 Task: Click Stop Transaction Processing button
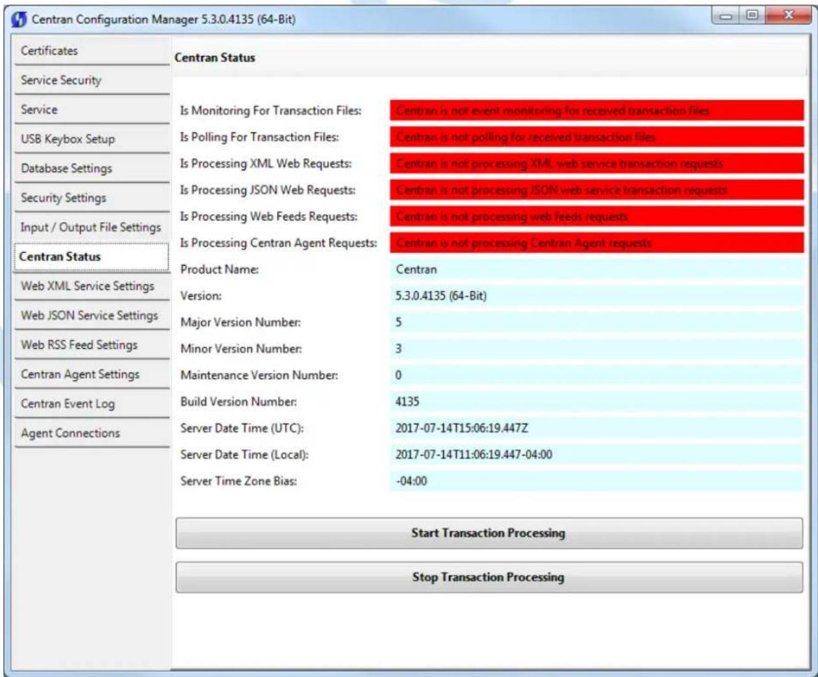[x=489, y=577]
